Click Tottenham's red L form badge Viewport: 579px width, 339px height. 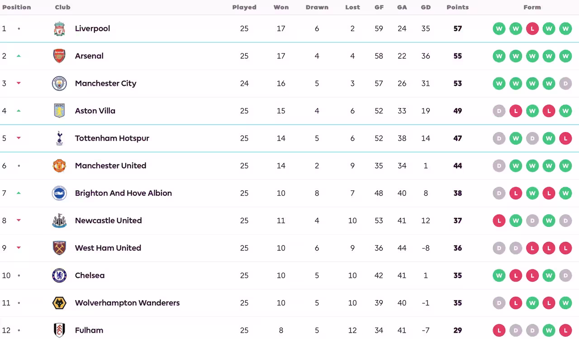[565, 138]
